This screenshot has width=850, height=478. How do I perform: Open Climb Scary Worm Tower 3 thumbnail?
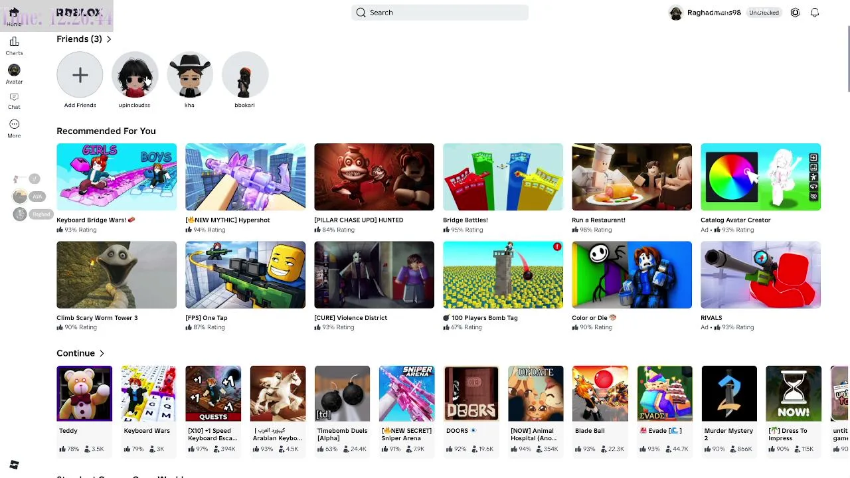pyautogui.click(x=116, y=275)
